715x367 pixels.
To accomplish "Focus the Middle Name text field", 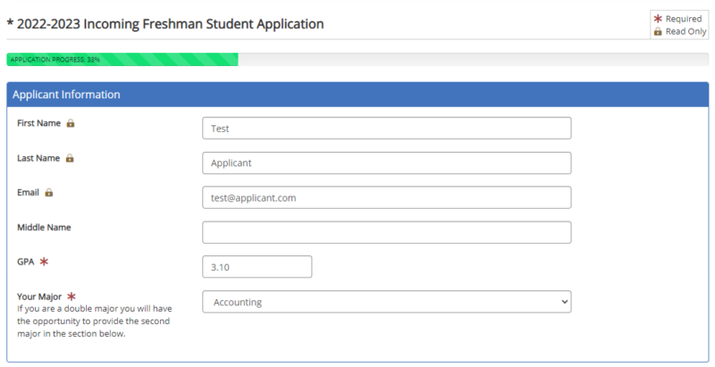I will pyautogui.click(x=386, y=232).
